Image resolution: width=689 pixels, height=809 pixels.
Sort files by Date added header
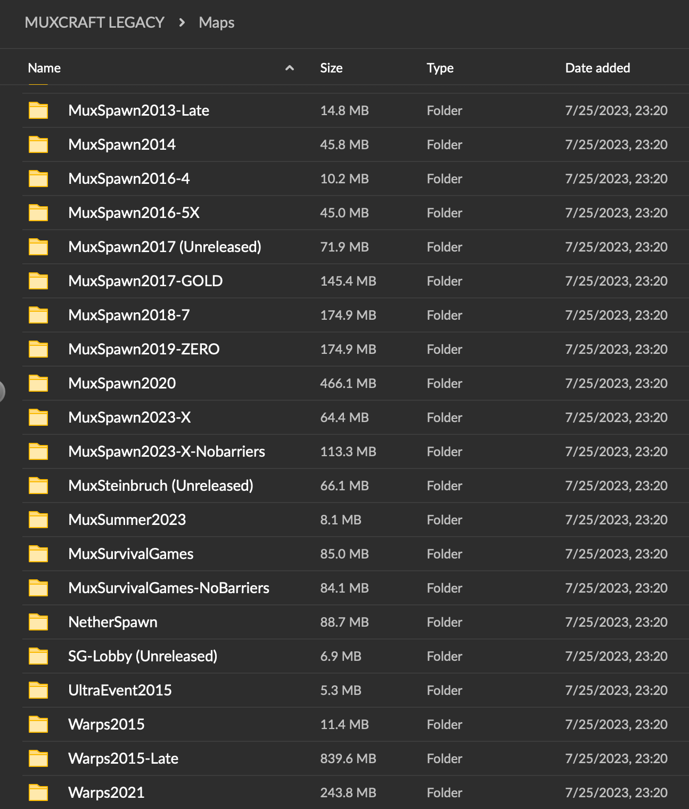[x=597, y=68]
